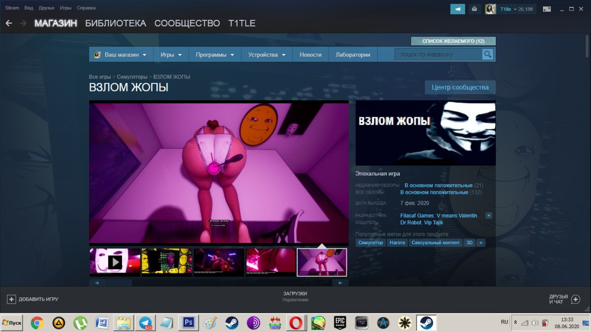Select the Симулятор tag
This screenshot has height=332, width=591.
371,242
